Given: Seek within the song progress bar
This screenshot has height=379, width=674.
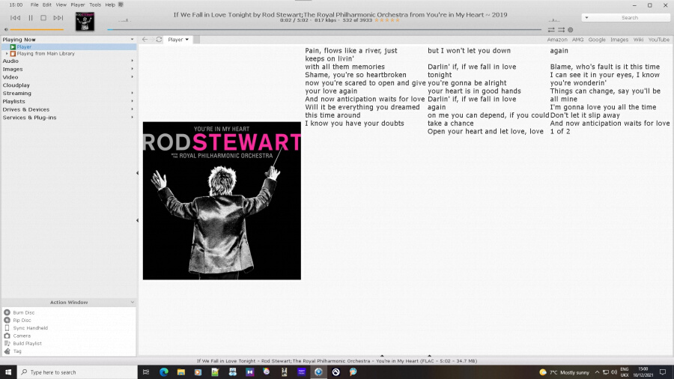Looking at the screenshot, I should click(x=324, y=30).
